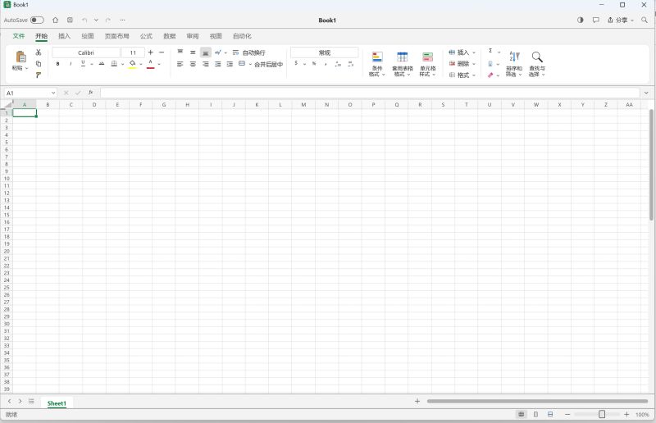This screenshot has width=656, height=423.
Task: Click the Paste clipboard icon
Action: click(x=20, y=57)
